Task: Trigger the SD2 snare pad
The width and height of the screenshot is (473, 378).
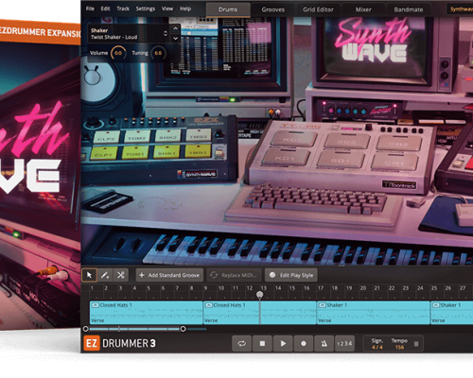Action: (x=347, y=140)
